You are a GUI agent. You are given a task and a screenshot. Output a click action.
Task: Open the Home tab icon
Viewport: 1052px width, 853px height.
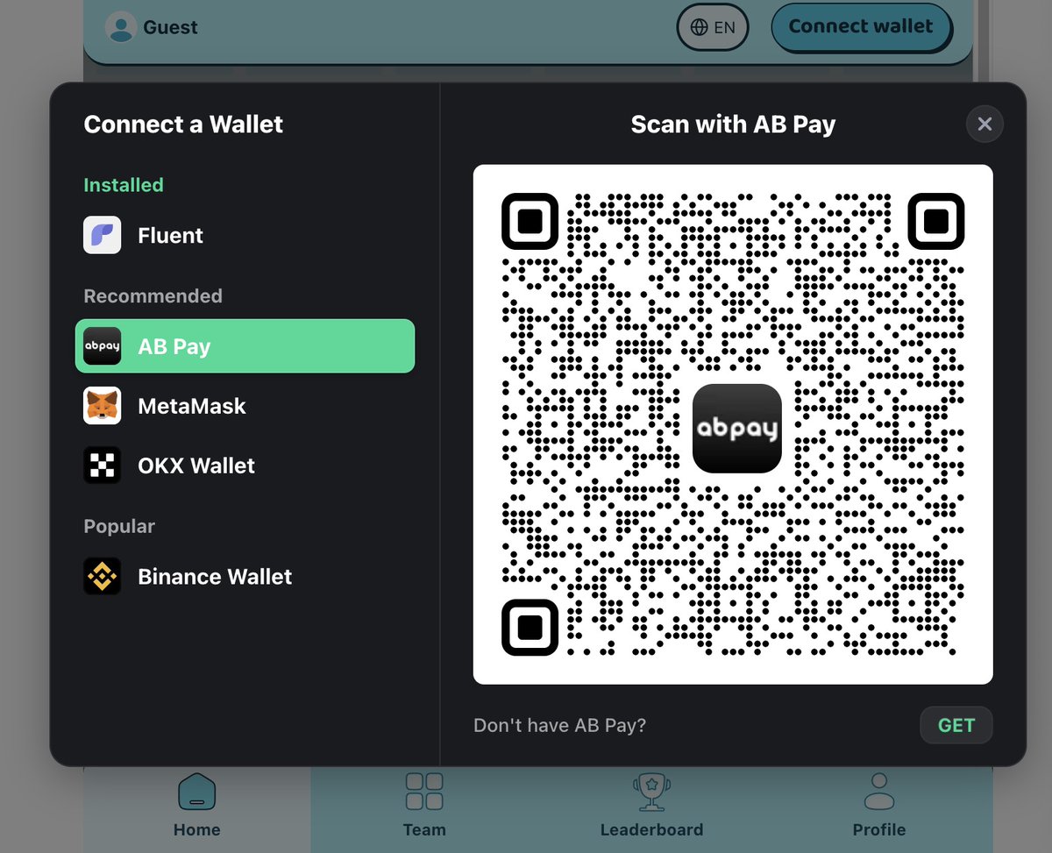pos(197,792)
